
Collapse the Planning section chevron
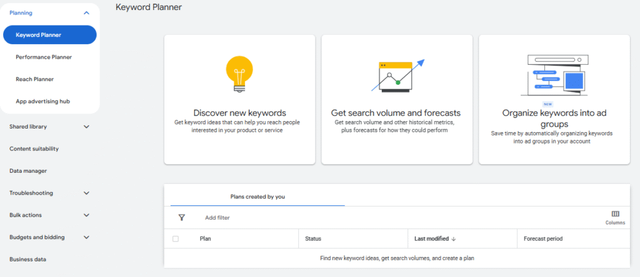point(86,13)
